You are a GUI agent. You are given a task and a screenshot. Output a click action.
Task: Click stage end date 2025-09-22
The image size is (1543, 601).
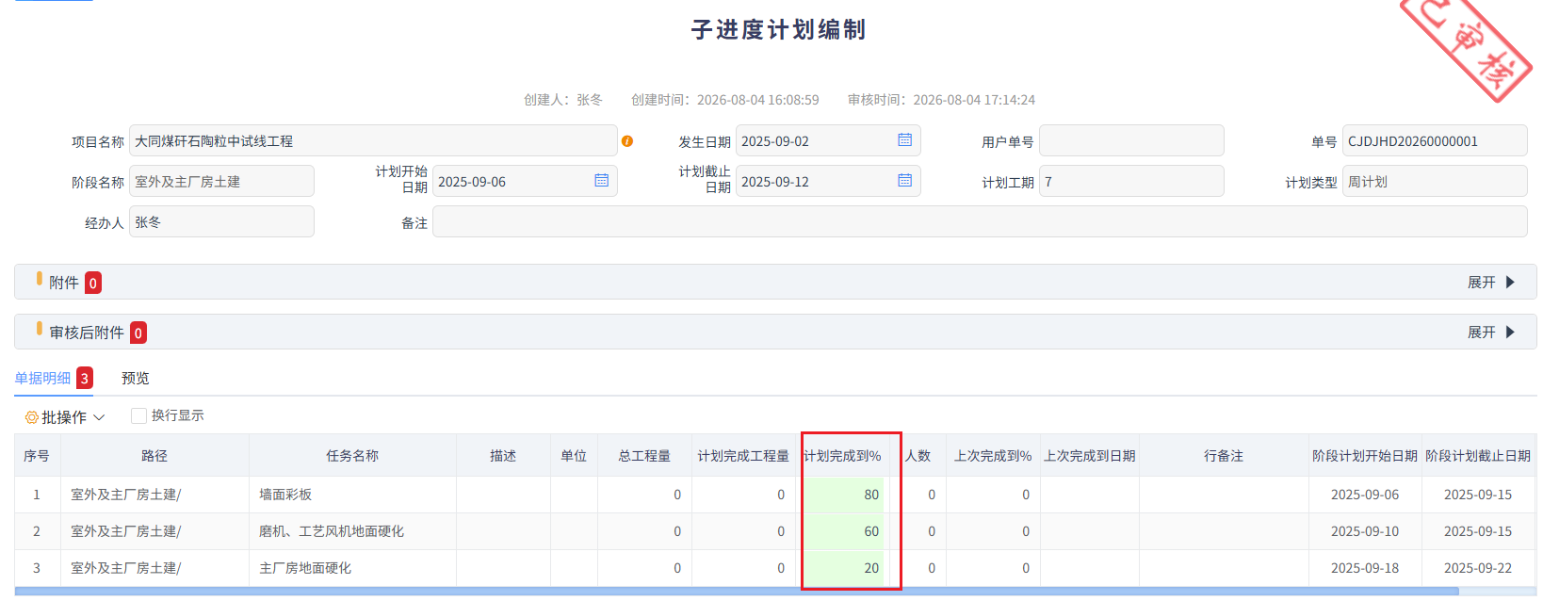pyautogui.click(x=1478, y=568)
